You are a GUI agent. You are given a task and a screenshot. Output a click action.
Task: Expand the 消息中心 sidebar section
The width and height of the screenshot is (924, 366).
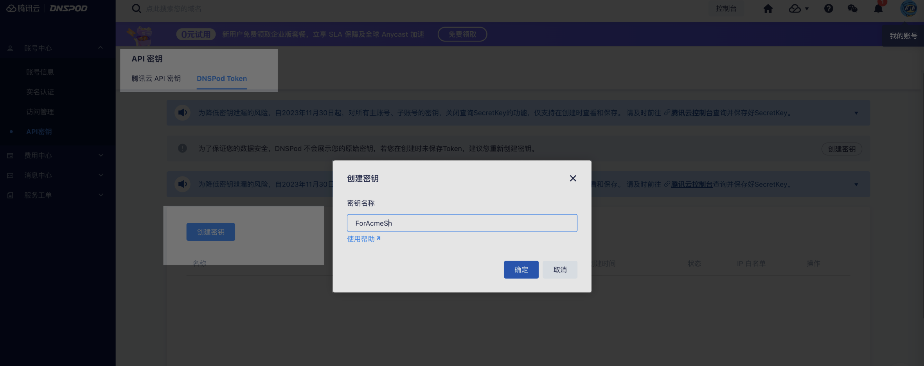(x=101, y=175)
